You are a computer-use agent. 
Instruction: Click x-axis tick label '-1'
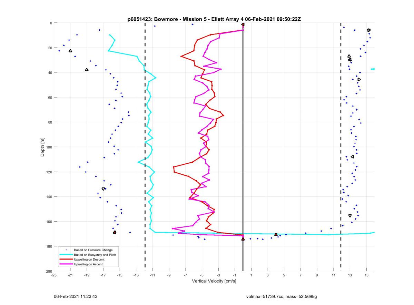(235, 275)
